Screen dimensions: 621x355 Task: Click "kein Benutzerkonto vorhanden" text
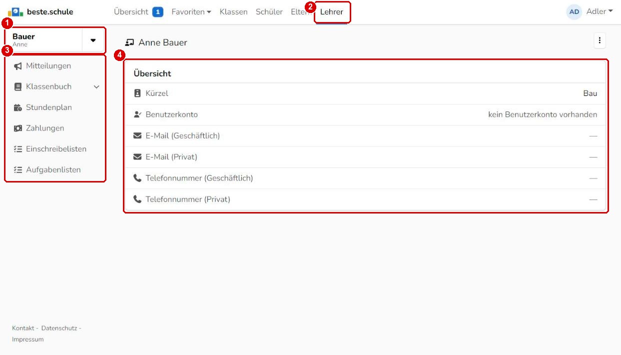[x=543, y=114]
